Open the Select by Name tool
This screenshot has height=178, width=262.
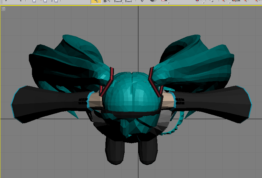click(107, 1)
